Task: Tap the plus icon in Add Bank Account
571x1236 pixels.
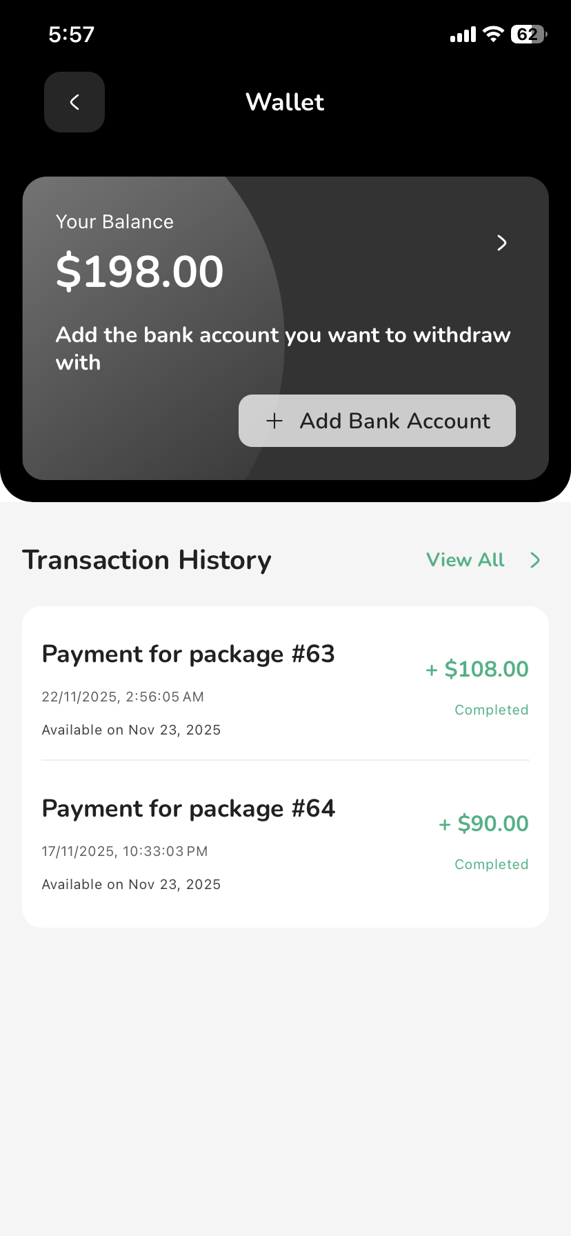Action: click(x=274, y=421)
